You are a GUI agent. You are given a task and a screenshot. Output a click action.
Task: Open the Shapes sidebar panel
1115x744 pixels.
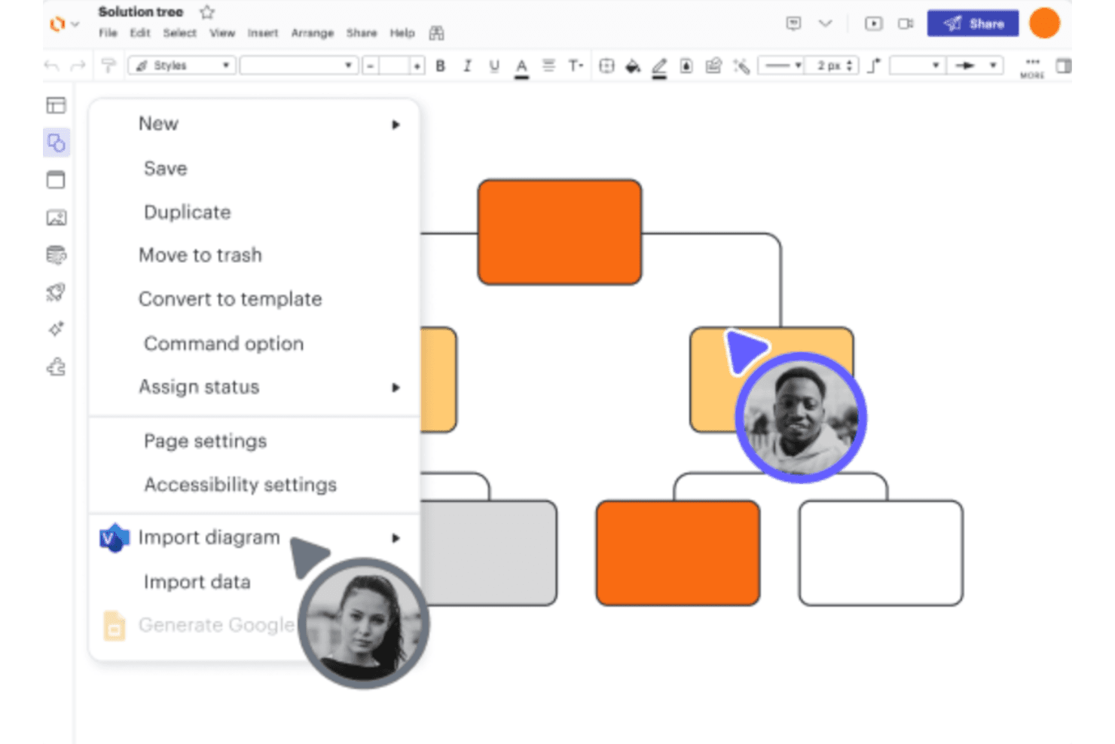pos(57,142)
